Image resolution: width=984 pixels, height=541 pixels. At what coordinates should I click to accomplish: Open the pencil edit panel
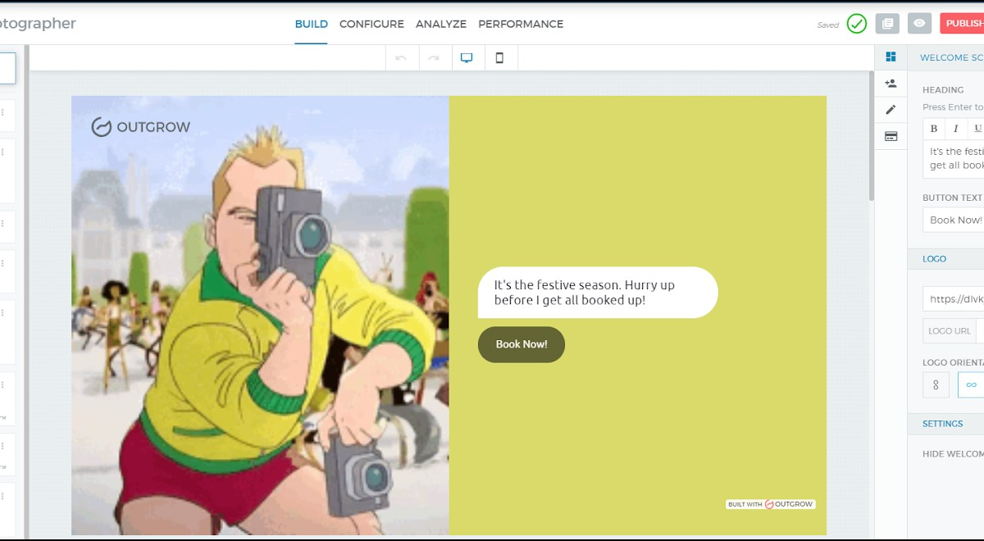pos(891,110)
